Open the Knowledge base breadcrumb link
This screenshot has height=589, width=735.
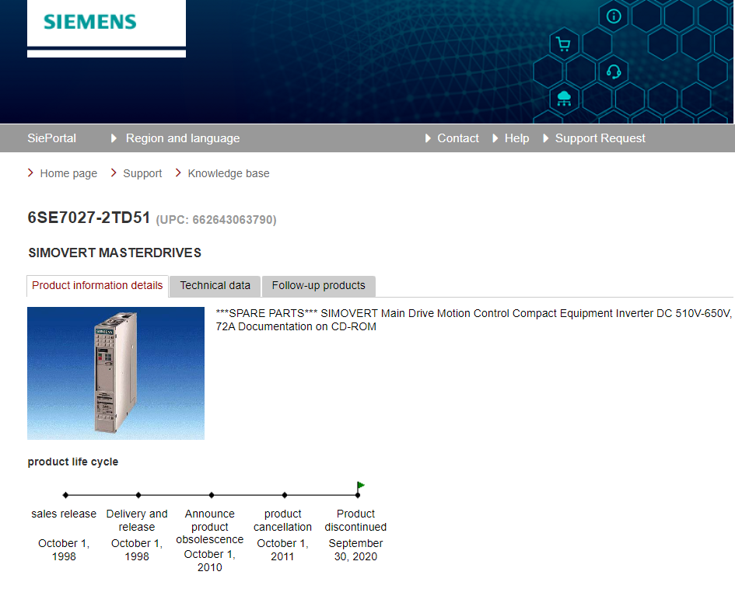click(x=229, y=173)
